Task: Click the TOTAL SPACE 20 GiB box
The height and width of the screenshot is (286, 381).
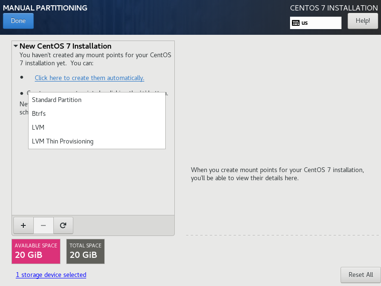Action: click(x=86, y=251)
